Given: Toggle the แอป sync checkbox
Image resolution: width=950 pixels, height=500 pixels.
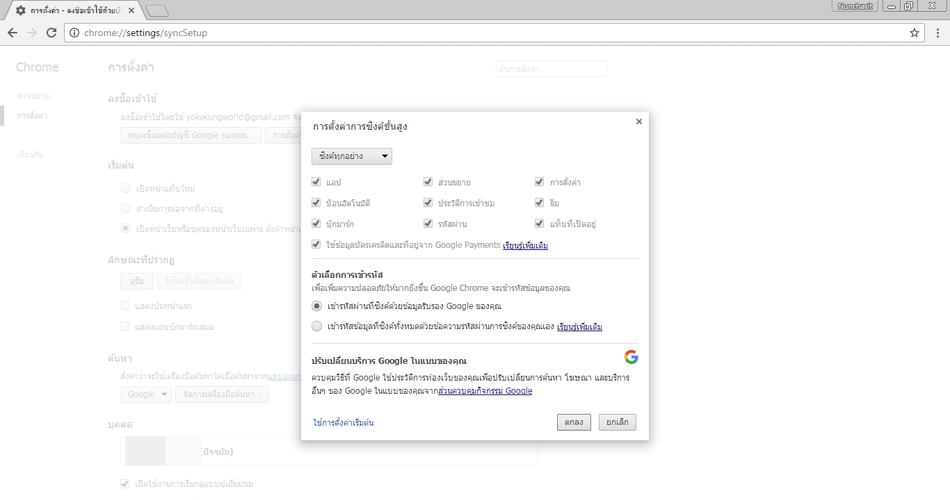Looking at the screenshot, I should point(317,182).
